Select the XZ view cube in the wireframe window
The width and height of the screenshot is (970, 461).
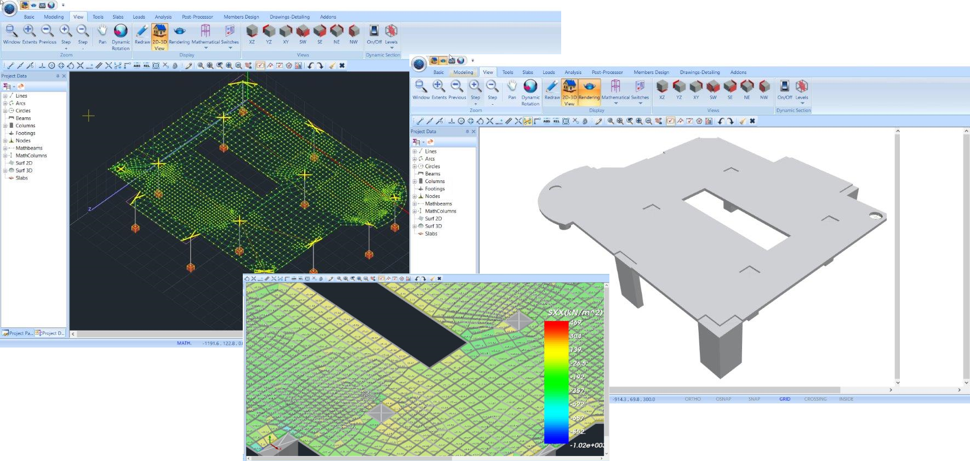(x=252, y=34)
